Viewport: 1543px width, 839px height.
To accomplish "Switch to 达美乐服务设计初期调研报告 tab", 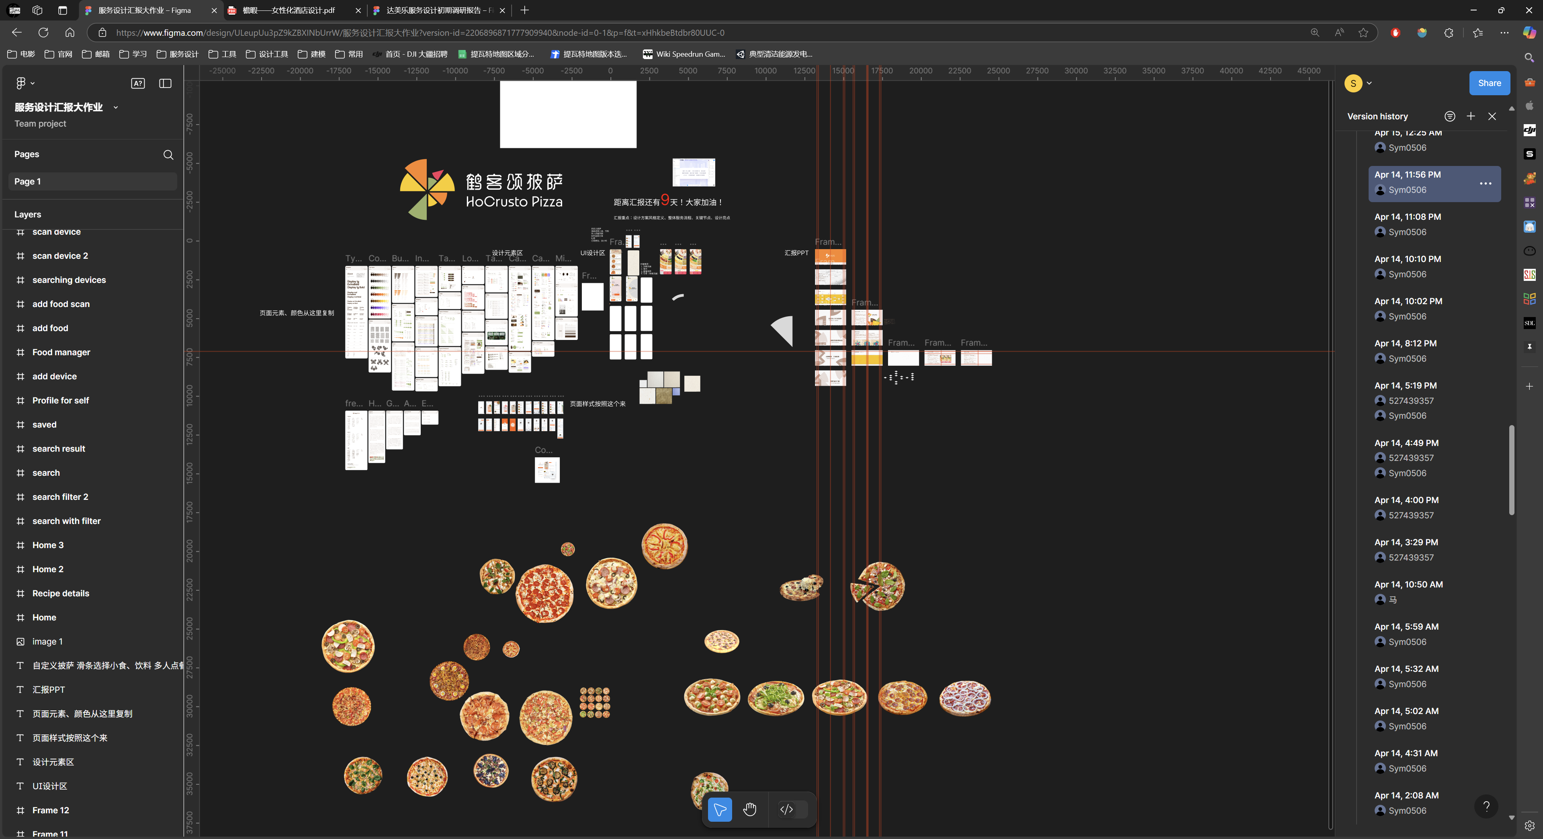I will click(438, 10).
